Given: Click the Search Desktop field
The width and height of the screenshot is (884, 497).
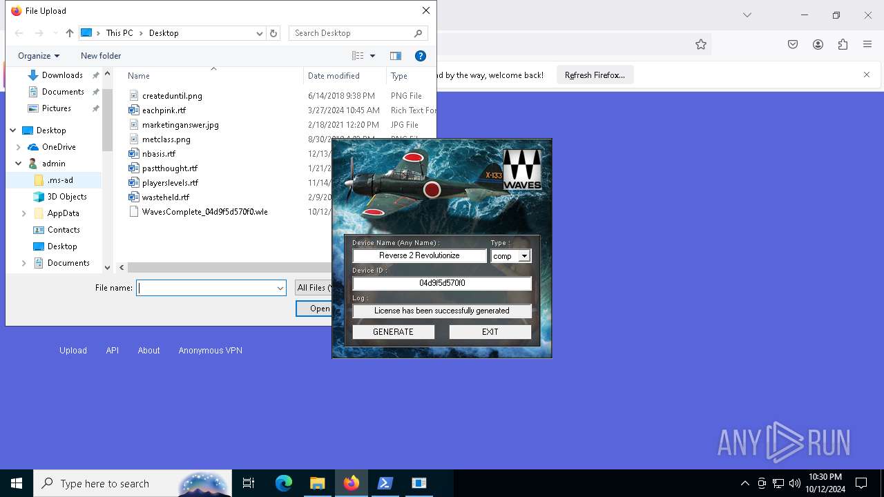Looking at the screenshot, I should point(358,33).
